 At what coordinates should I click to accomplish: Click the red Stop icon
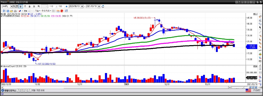(62, 11)
